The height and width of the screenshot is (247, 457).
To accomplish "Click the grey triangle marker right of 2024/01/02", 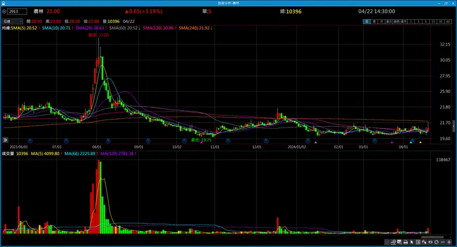I will pos(316,142).
